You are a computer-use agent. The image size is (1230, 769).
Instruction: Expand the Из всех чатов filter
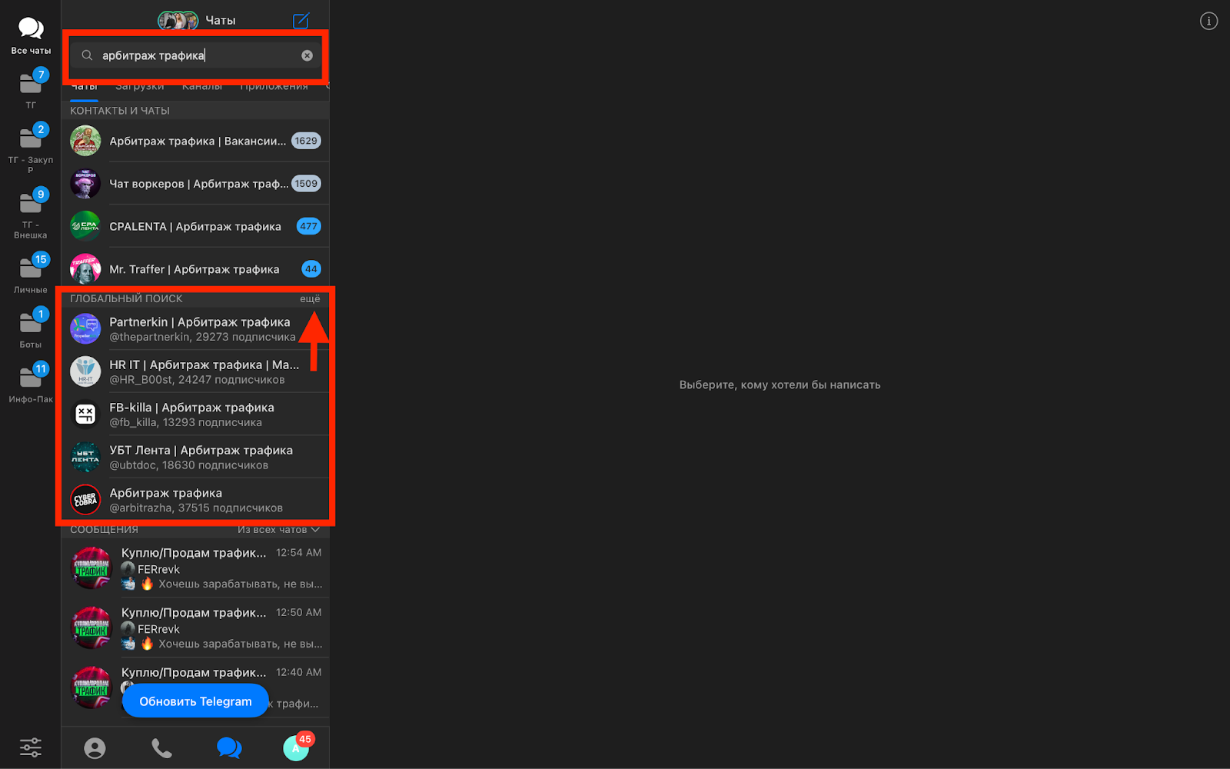(x=278, y=529)
